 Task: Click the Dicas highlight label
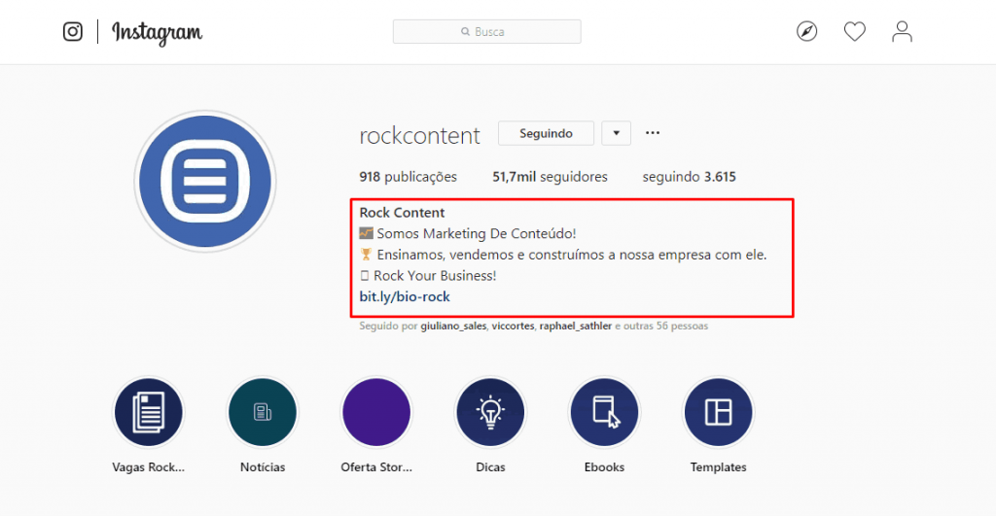pos(490,467)
